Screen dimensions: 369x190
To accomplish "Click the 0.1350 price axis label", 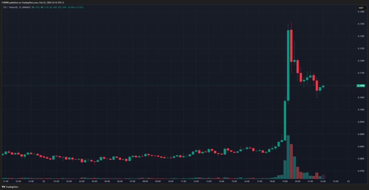I will tap(361, 24).
